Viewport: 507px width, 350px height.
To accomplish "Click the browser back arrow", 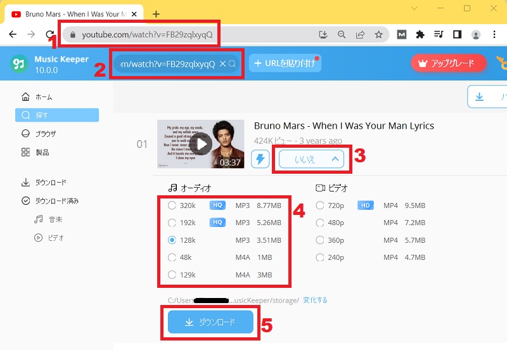I will tap(13, 34).
